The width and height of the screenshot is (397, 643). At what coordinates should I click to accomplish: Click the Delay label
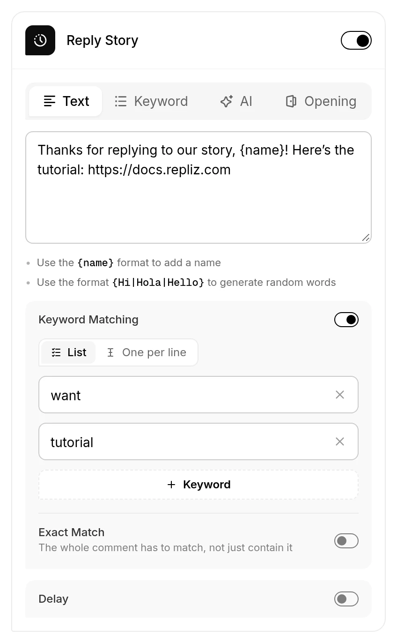click(53, 599)
